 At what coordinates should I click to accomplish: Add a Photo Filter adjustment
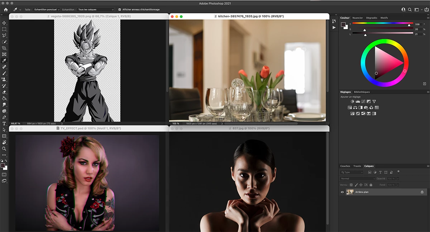pos(366,108)
